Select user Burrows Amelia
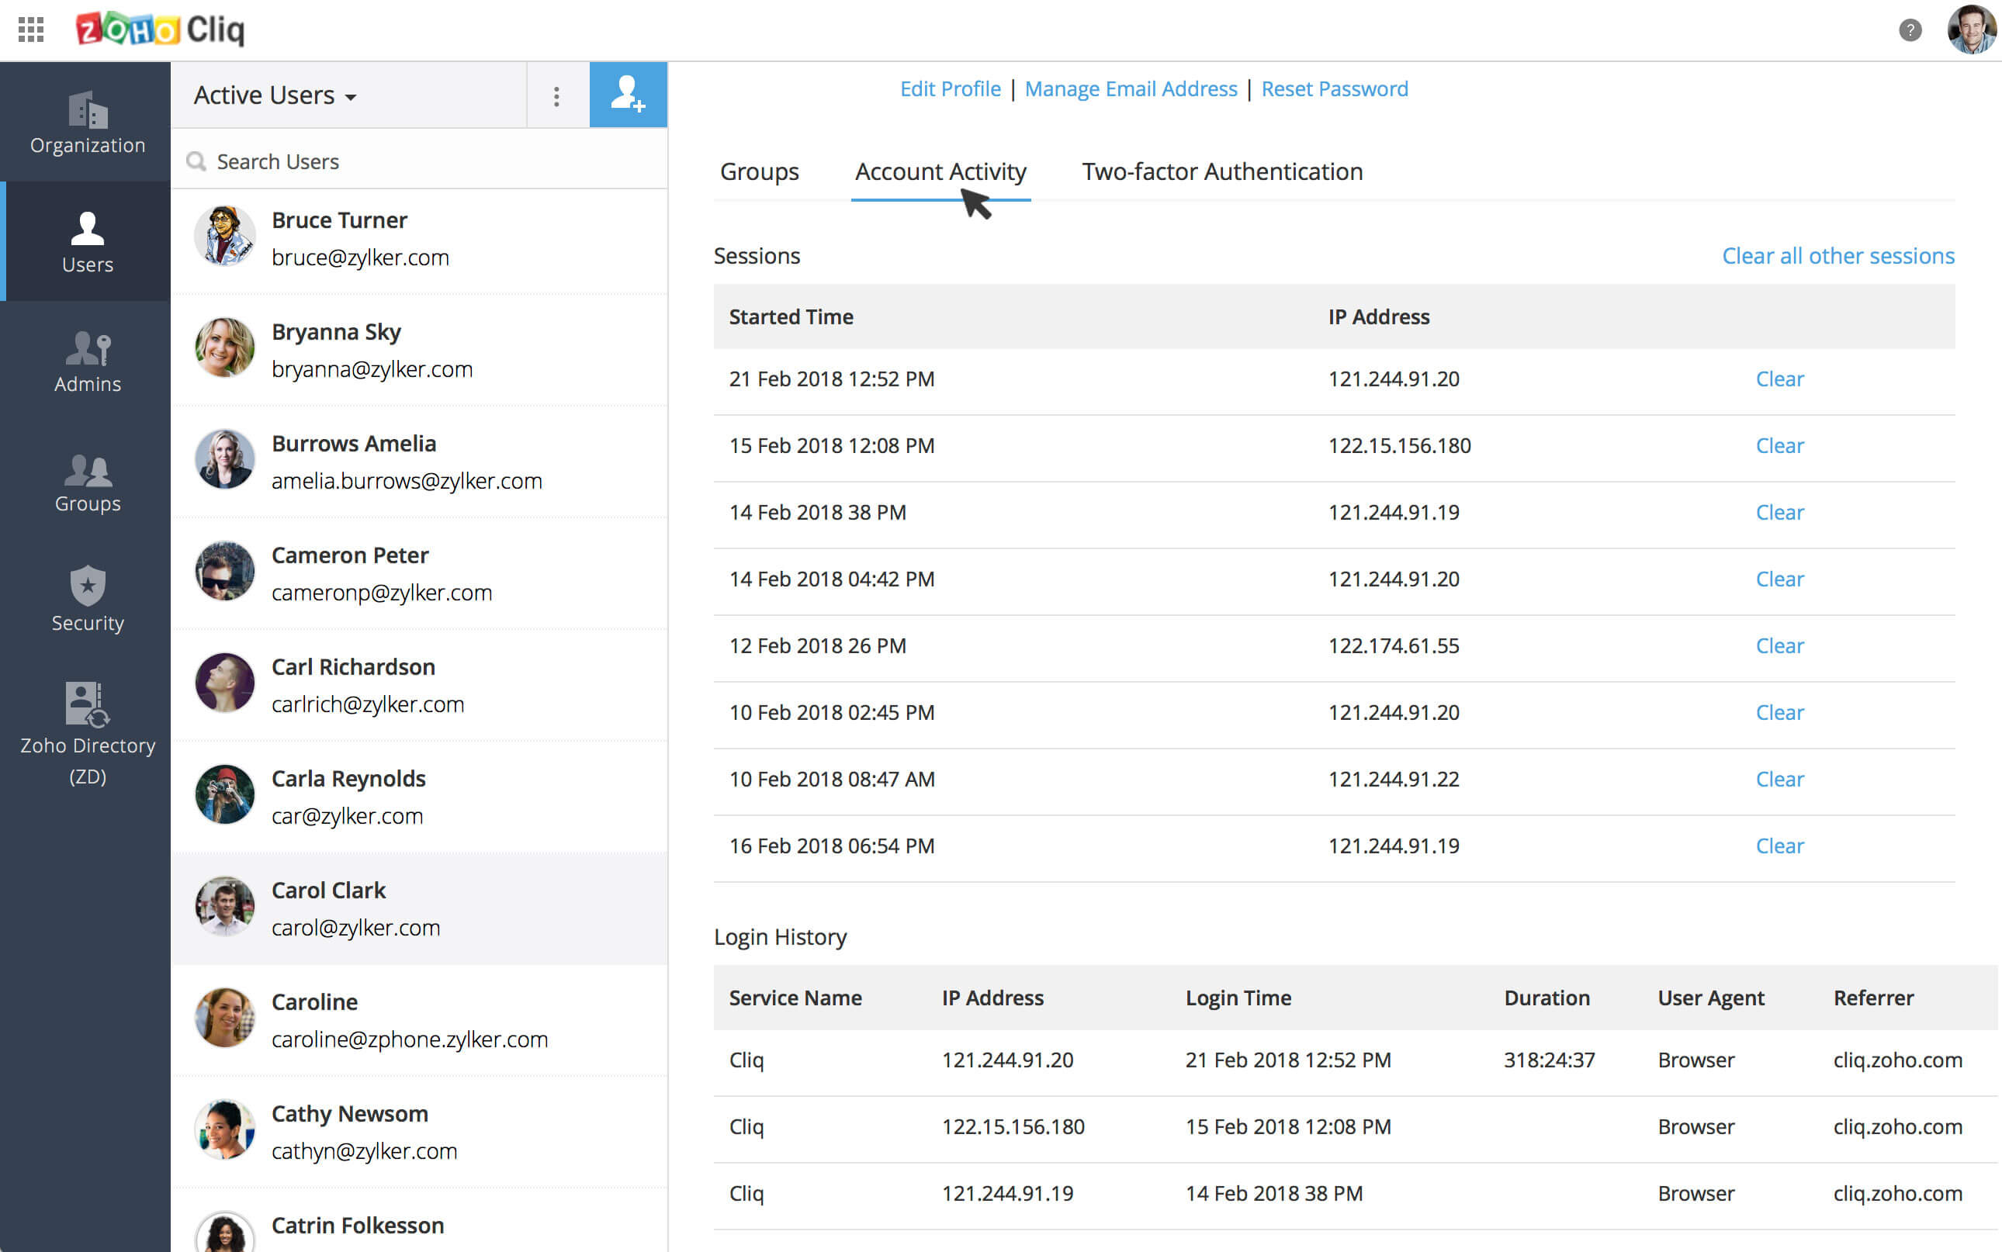This screenshot has width=2002, height=1252. 419,462
